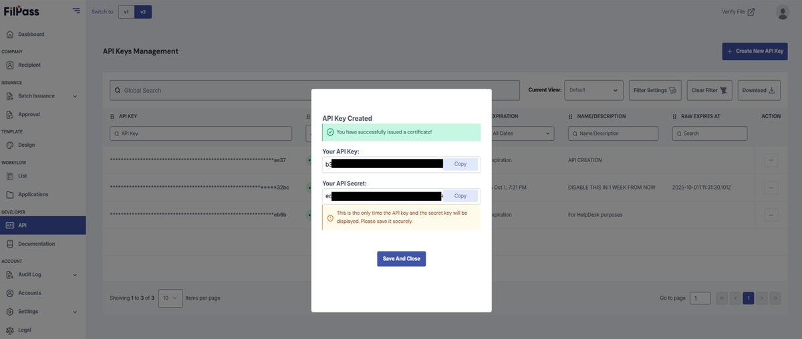This screenshot has height=339, width=802.
Task: Select the API developer item
Action: (43, 226)
